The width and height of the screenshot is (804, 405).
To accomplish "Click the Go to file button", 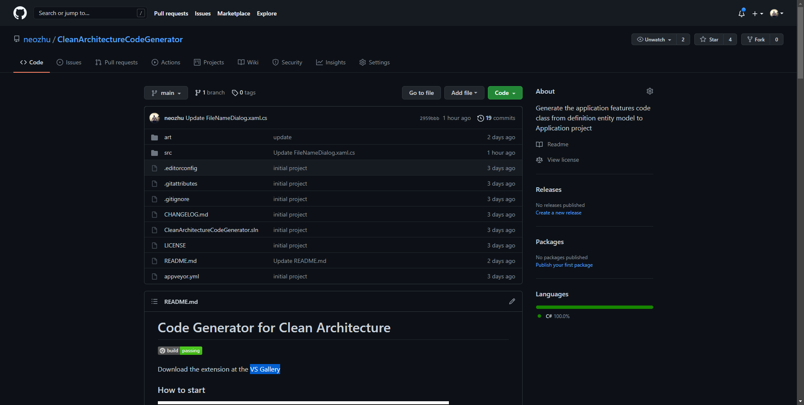I will point(421,93).
